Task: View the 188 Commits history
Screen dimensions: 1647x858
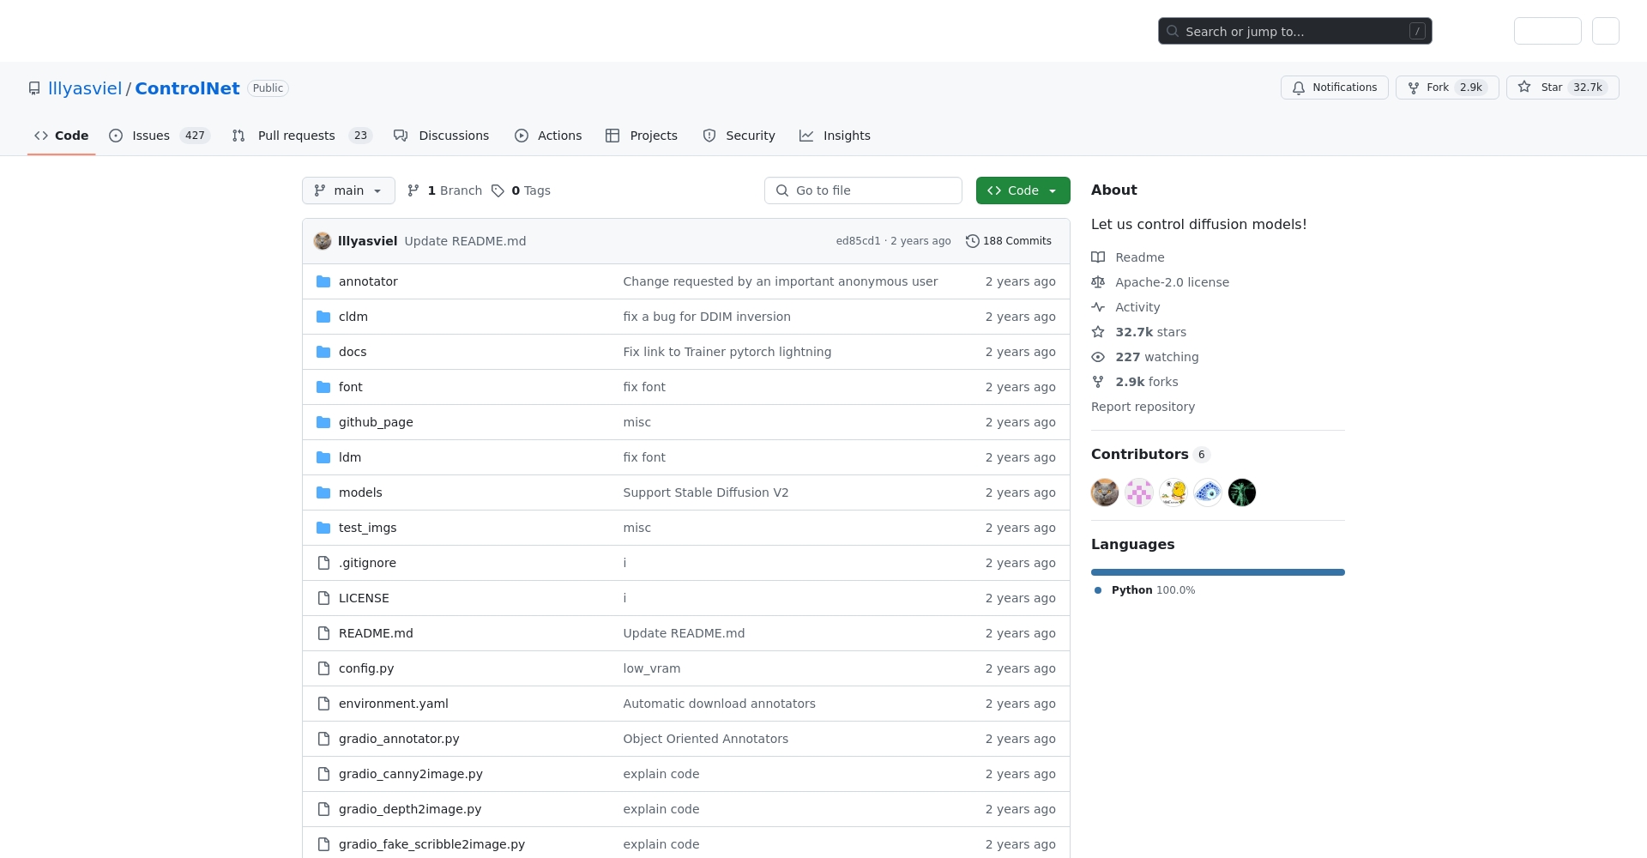Action: 1009,241
